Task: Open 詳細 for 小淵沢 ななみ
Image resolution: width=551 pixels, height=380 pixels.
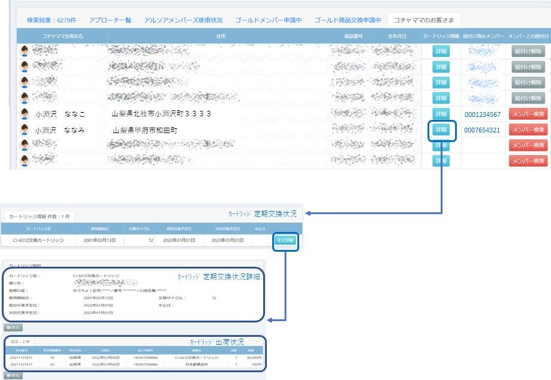Action: click(x=441, y=129)
